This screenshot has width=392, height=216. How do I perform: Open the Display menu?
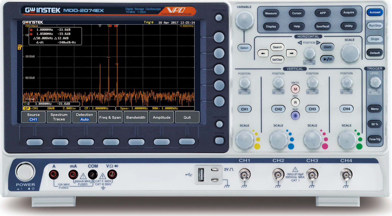click(x=271, y=26)
